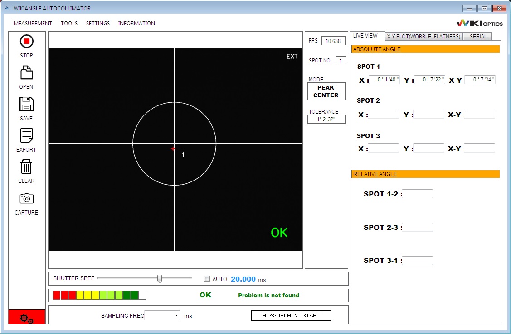Open the SETTINGS menu
This screenshot has width=511, height=334.
pos(98,24)
